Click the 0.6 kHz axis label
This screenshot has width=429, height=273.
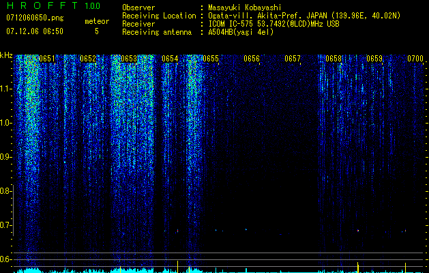pyautogui.click(x=5, y=259)
